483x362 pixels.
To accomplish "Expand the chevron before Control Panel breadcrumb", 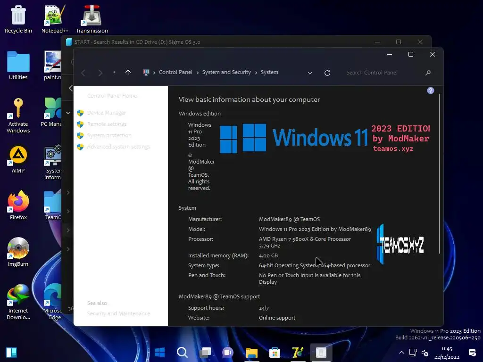I will point(154,73).
